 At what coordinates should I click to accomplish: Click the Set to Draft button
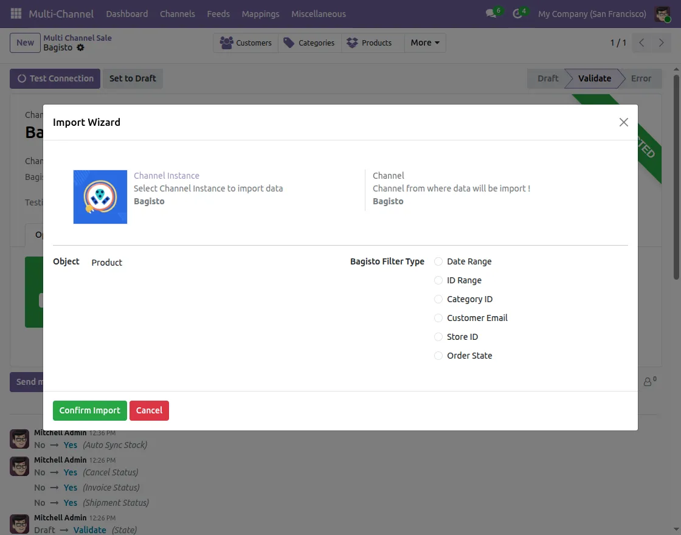(133, 78)
